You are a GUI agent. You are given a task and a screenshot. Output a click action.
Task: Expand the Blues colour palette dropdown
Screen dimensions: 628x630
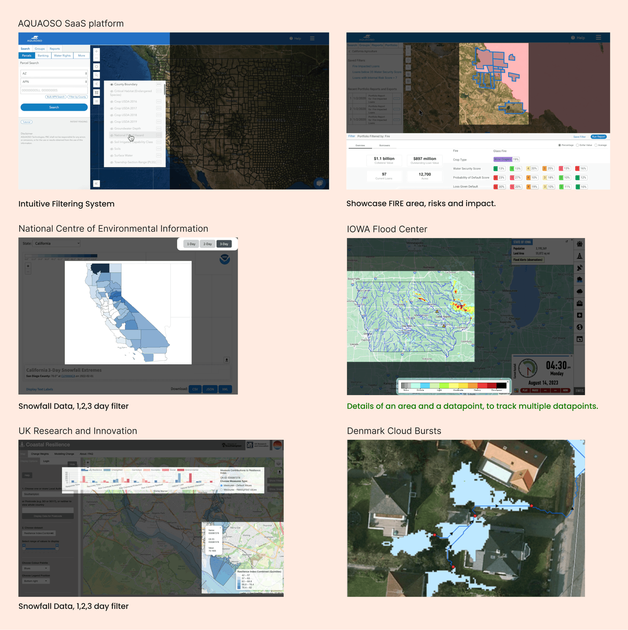(x=36, y=568)
